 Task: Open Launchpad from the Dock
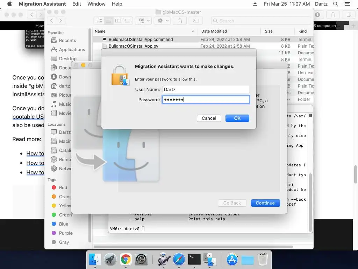(110, 260)
